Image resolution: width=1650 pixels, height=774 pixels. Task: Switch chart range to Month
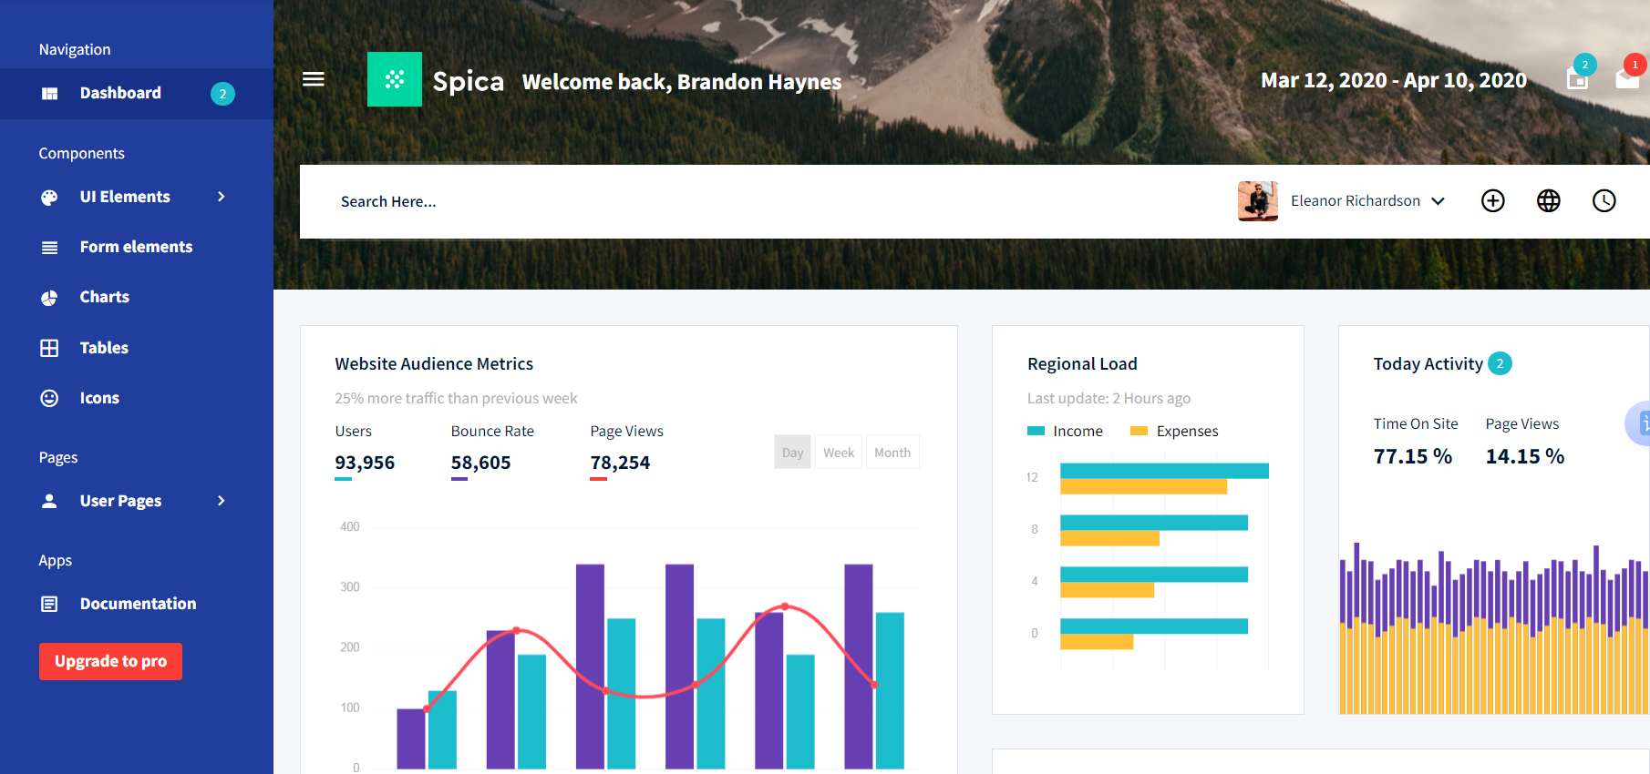tap(892, 453)
